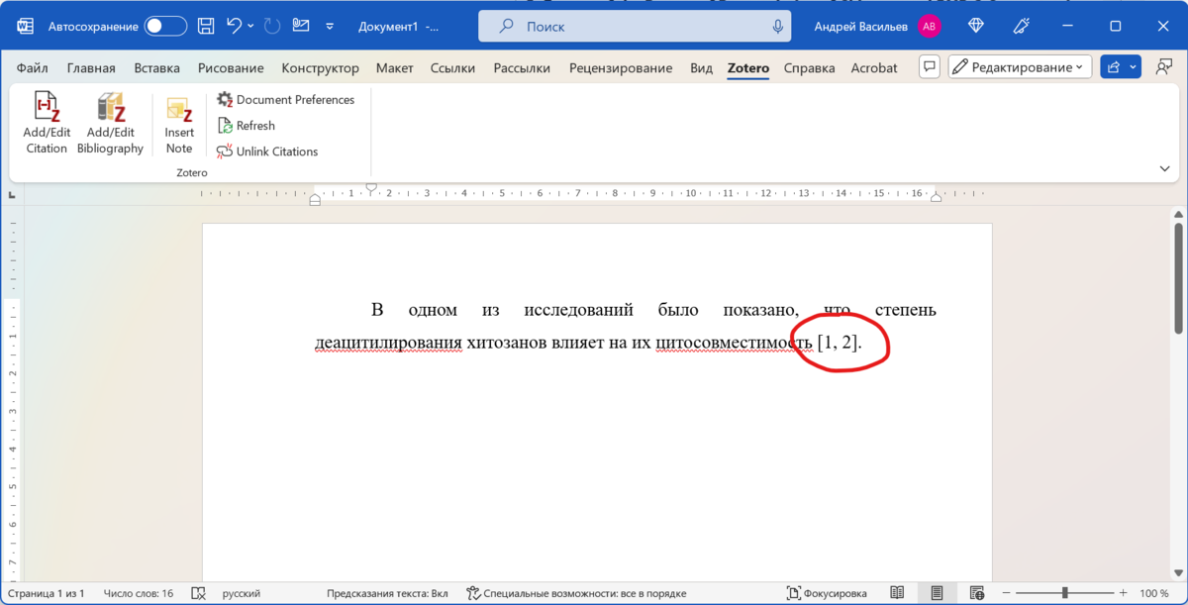Click Число слов: 16 in status bar
Screen dimensions: 1188x605
click(x=139, y=593)
